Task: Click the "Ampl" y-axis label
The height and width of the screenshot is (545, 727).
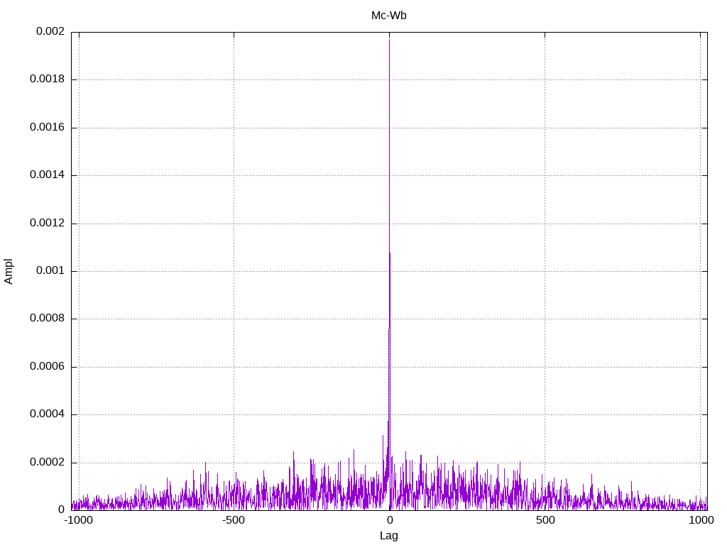Action: [9, 271]
